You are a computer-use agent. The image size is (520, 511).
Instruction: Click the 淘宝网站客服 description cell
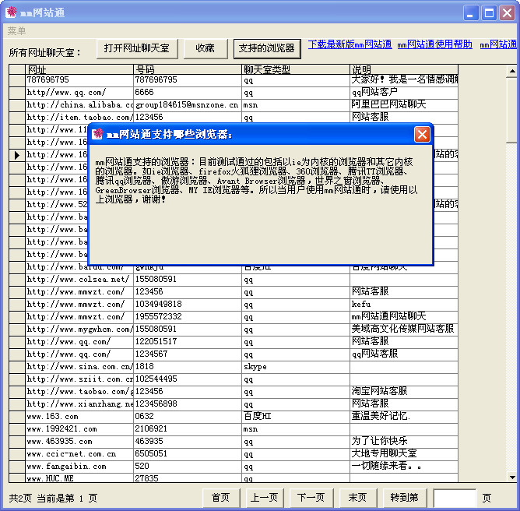(404, 392)
